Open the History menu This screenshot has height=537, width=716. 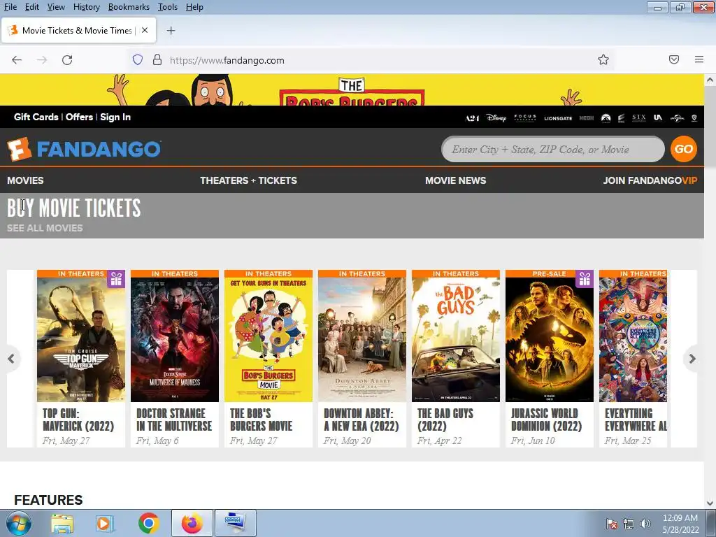pos(86,7)
